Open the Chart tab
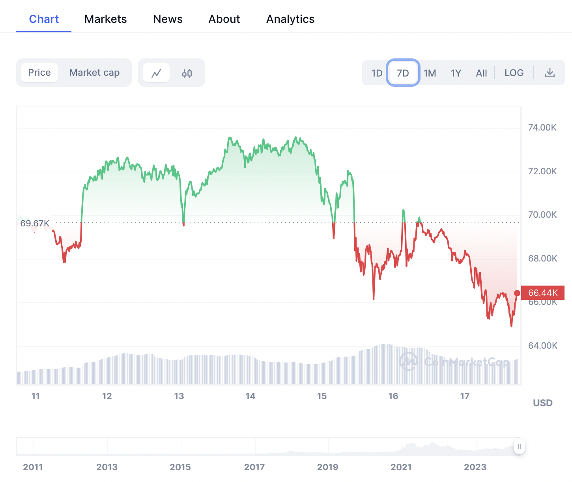The height and width of the screenshot is (482, 572). click(44, 19)
